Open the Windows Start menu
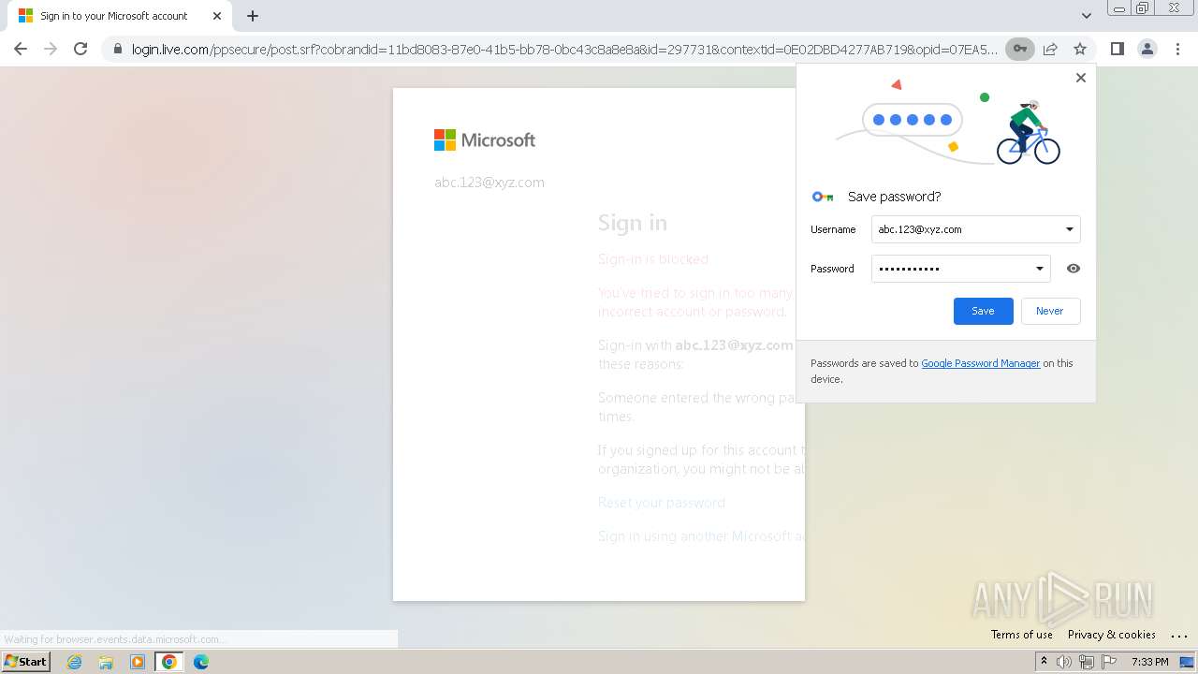 [x=25, y=662]
